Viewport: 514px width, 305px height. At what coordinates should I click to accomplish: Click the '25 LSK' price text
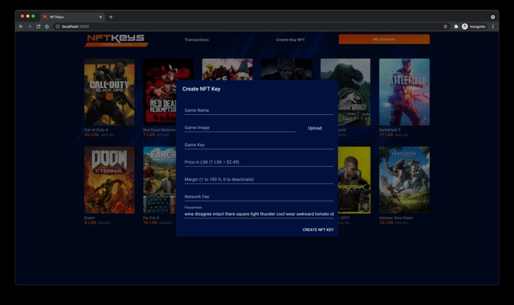pos(91,135)
